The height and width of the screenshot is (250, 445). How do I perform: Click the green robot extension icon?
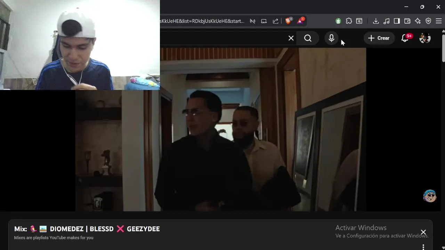coord(338,21)
